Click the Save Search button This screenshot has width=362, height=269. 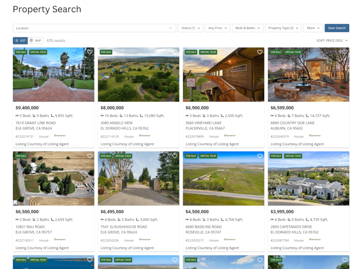337,28
